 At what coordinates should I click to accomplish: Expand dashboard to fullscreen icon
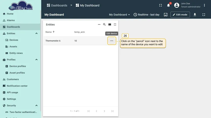point(204,15)
